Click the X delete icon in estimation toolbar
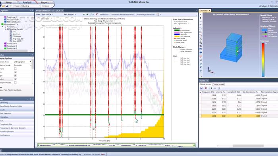 coord(97,15)
